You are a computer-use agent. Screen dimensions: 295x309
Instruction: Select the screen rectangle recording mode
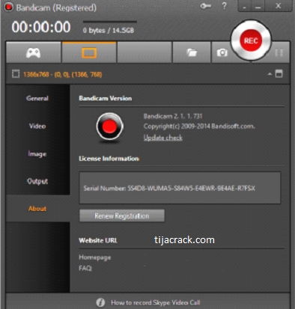[x=89, y=52]
